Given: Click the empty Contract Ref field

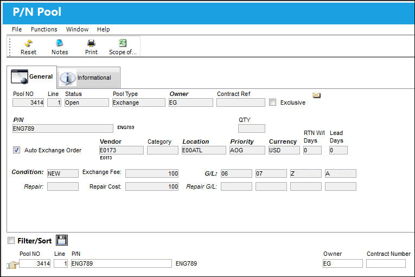Looking at the screenshot, I should point(240,102).
